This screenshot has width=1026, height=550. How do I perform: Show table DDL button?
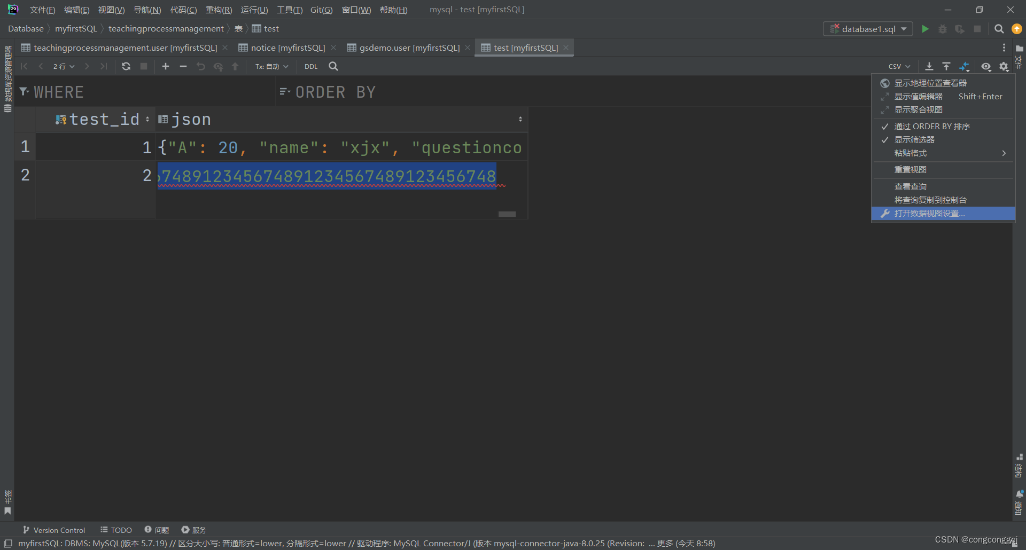click(311, 66)
